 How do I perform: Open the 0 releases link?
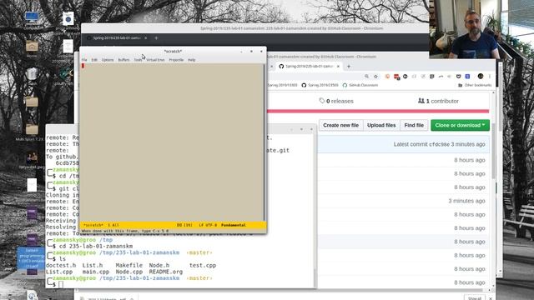click(x=336, y=101)
